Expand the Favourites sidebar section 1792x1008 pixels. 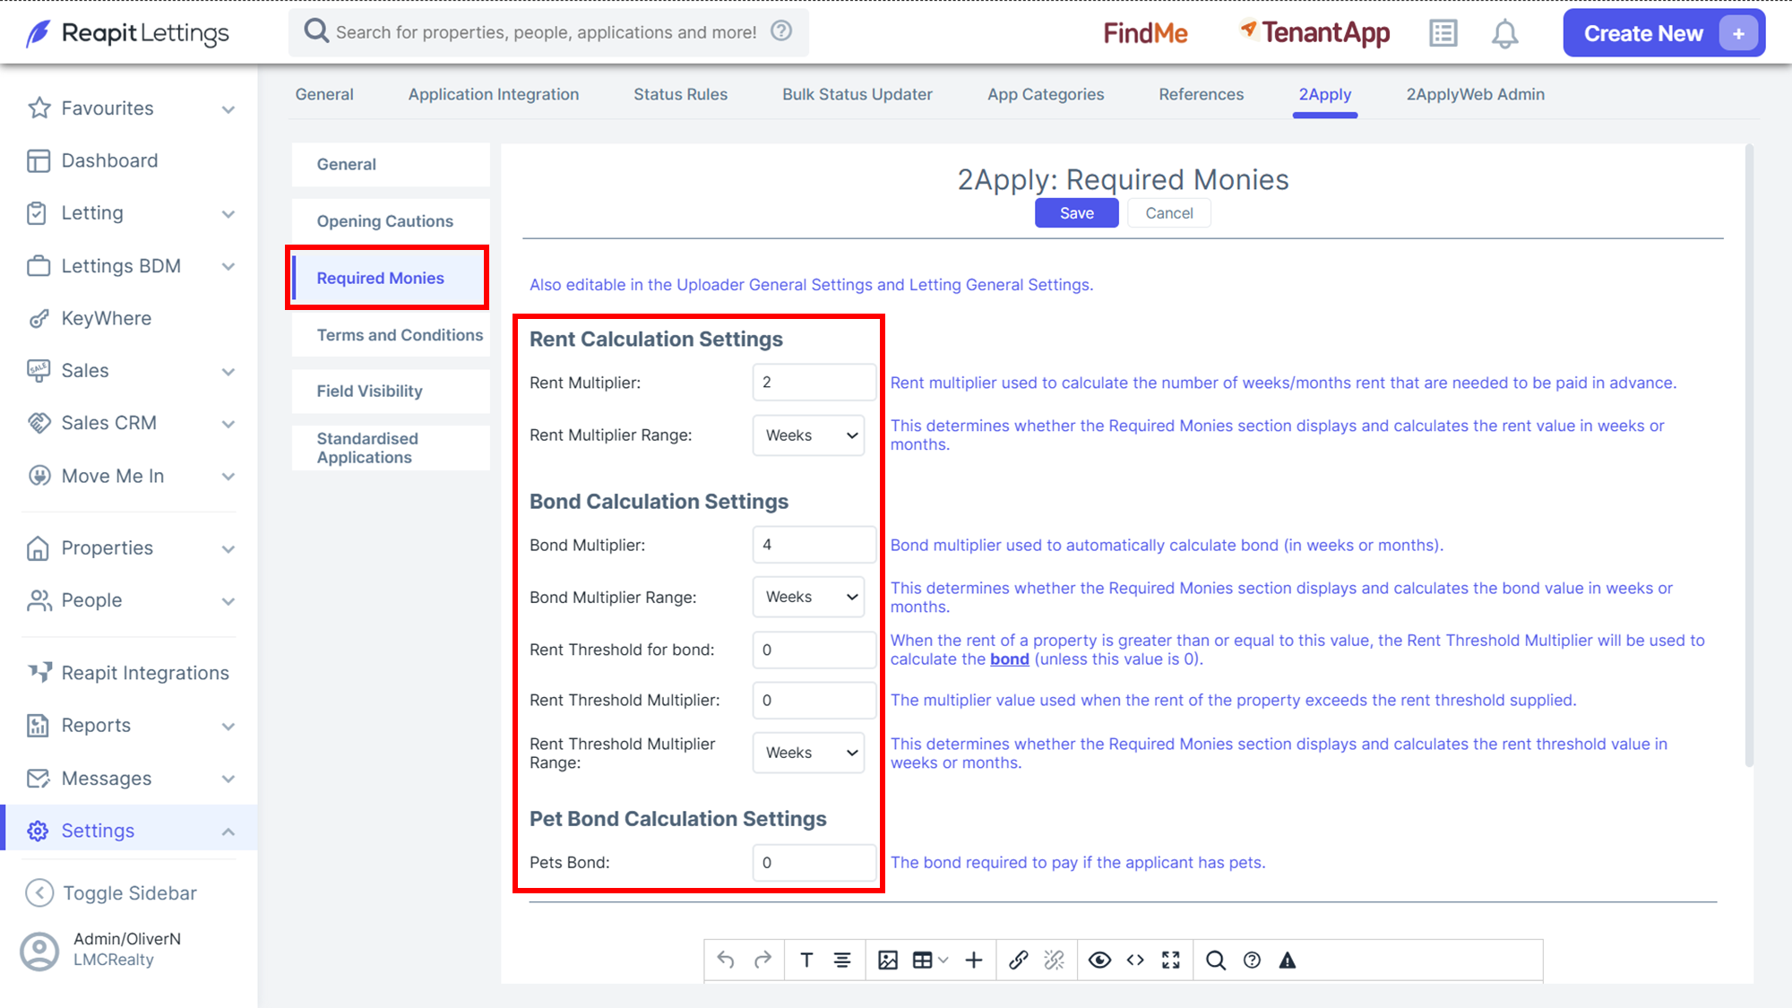[228, 108]
